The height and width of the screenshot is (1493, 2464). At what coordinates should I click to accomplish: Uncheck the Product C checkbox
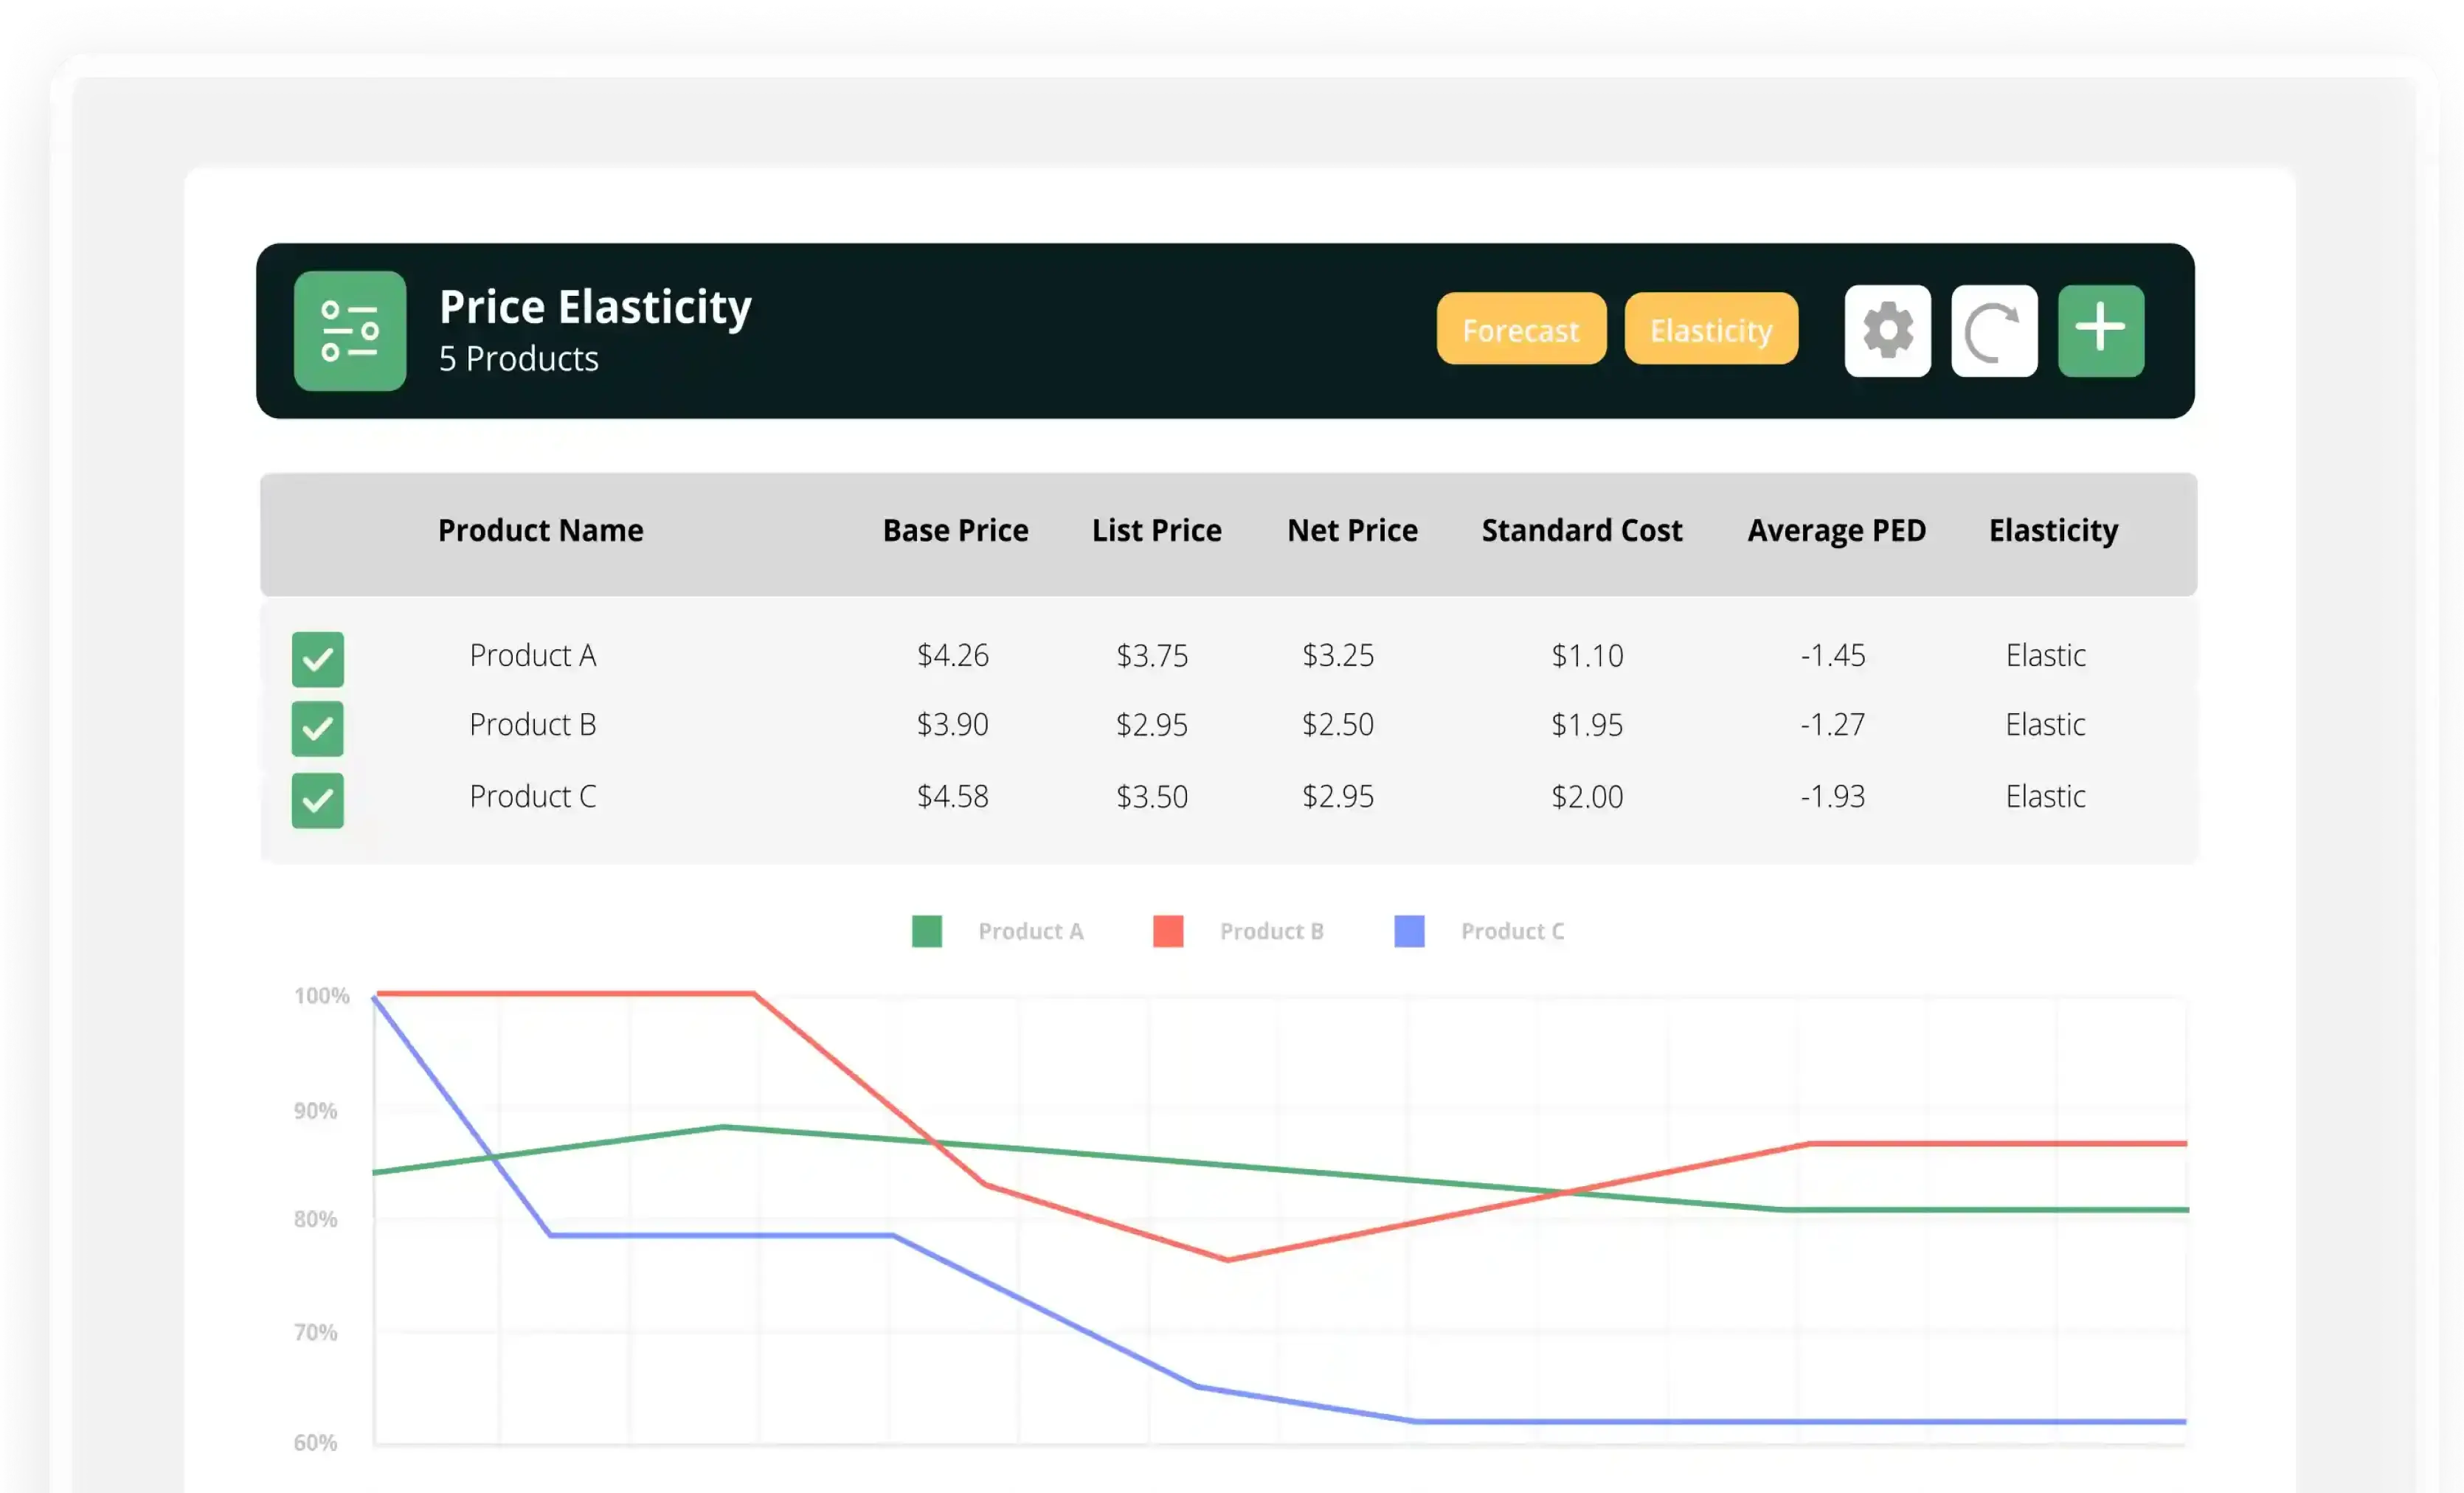[318, 800]
